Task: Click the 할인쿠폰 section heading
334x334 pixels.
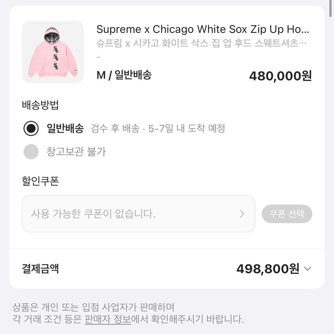Action: click(40, 181)
